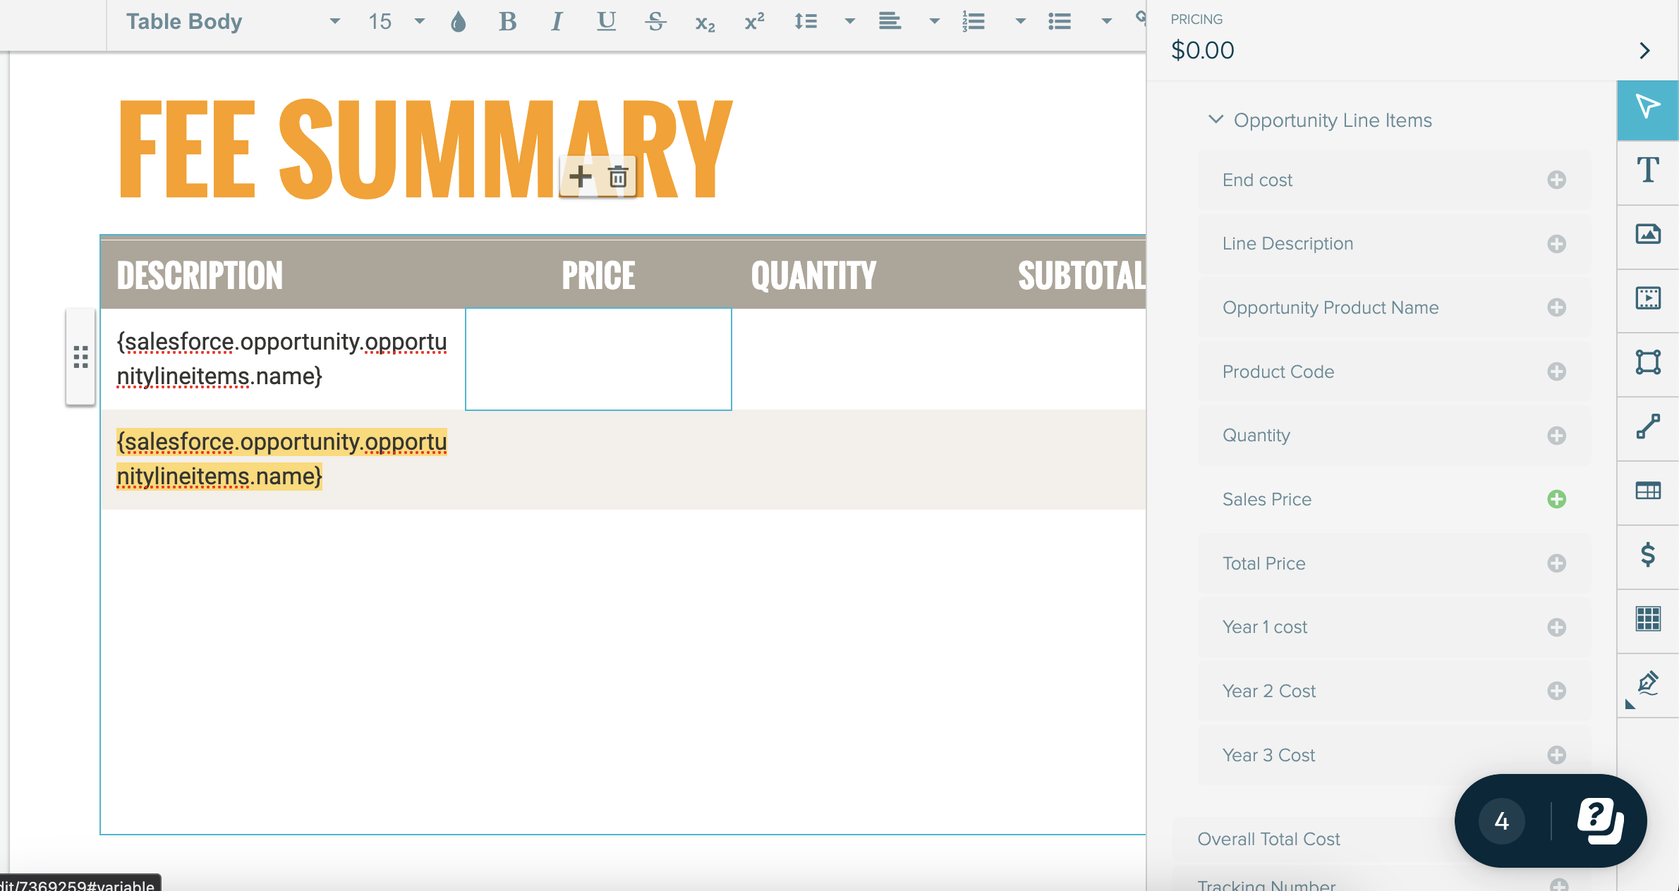
Task: Click the Sales Price label
Action: pos(1267,499)
